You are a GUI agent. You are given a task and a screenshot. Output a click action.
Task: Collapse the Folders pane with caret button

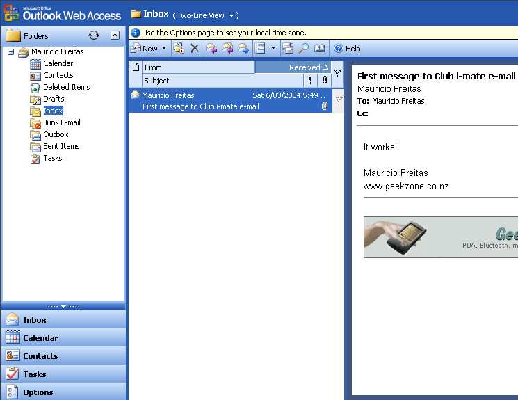[115, 35]
